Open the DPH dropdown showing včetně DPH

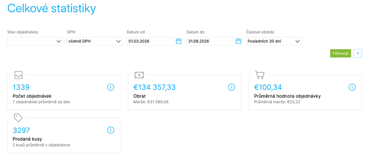[95, 41]
